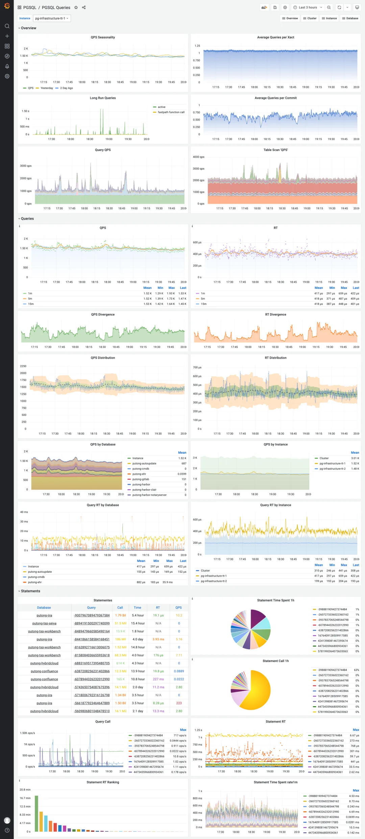Open dashboard settings gear in top bar
Screen dimensions: 365x839
285,7
